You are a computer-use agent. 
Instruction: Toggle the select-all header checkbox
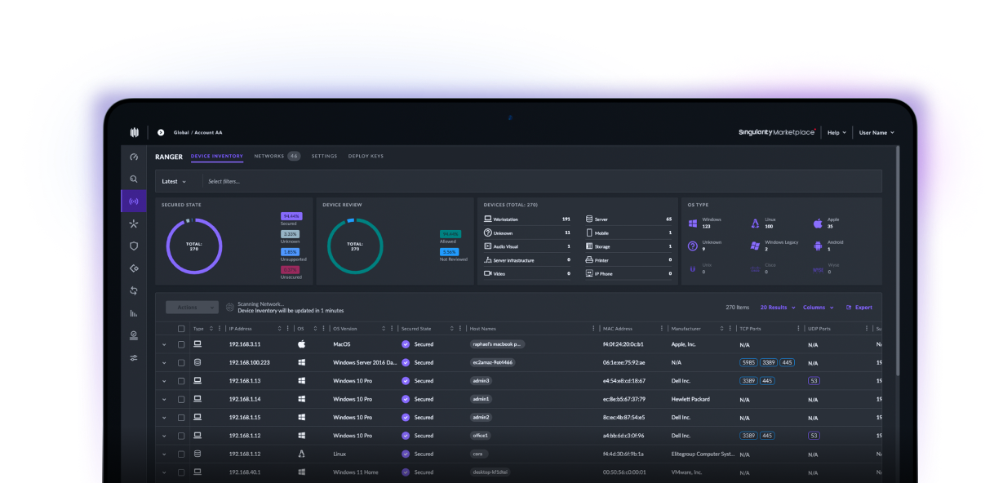(x=181, y=329)
